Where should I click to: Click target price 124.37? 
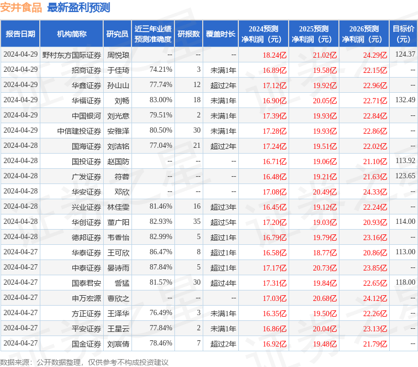tap(405, 54)
